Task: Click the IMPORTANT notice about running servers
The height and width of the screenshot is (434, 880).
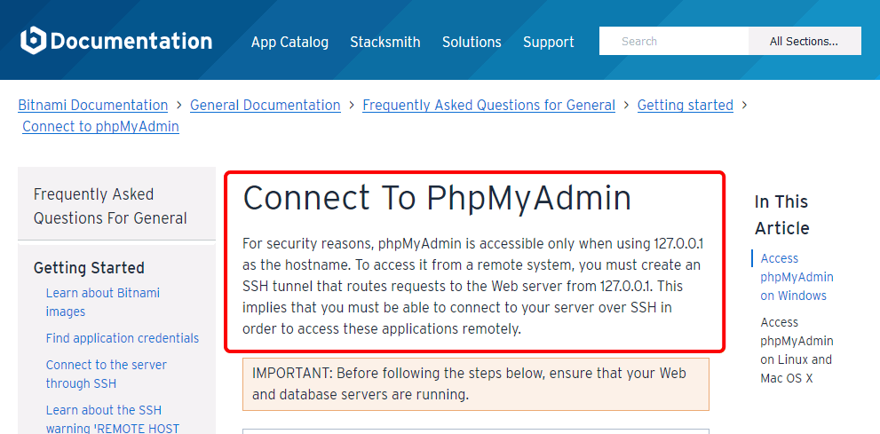Action: click(476, 384)
